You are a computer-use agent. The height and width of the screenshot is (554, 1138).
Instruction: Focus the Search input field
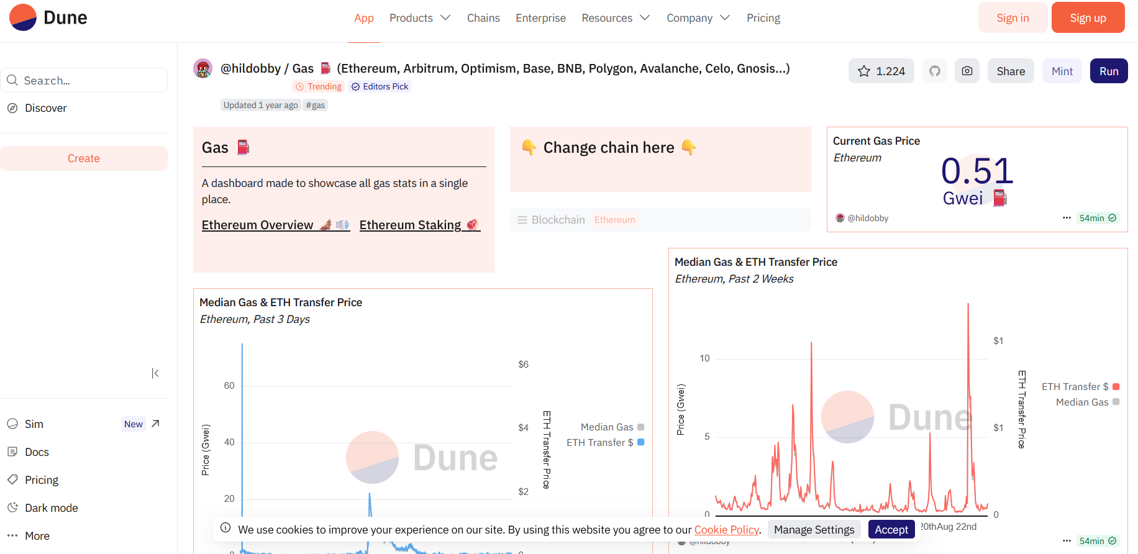[87, 81]
